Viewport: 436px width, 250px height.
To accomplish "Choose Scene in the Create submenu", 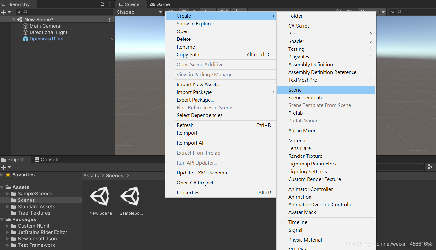I will 326,90.
